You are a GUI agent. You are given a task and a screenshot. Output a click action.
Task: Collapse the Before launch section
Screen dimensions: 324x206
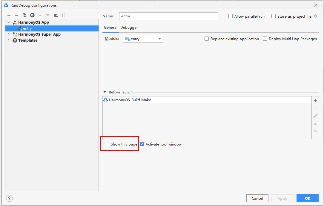point(105,92)
